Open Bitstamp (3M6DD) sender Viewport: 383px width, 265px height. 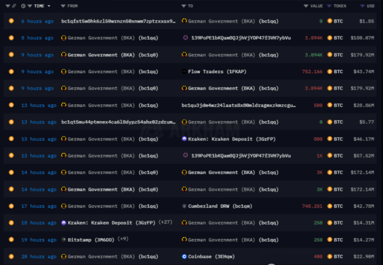tap(91, 240)
